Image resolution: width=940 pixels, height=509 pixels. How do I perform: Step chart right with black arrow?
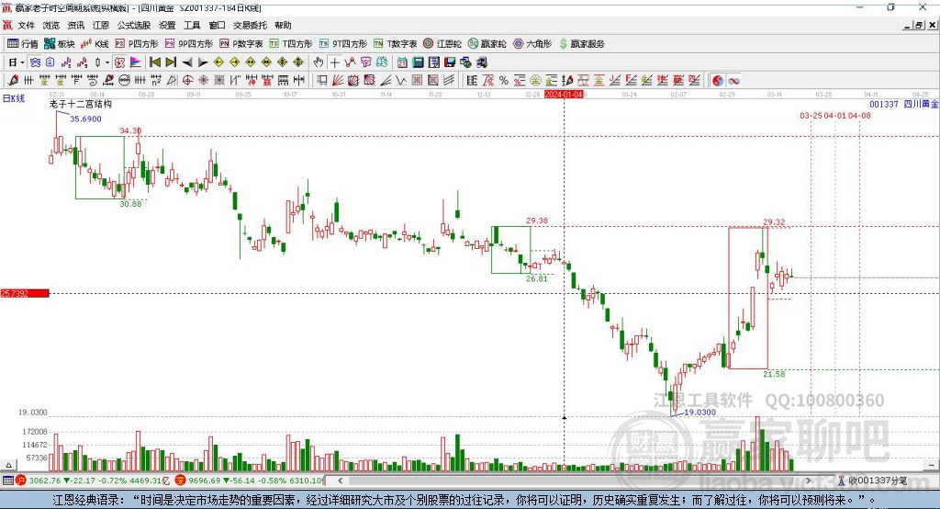pos(203,62)
